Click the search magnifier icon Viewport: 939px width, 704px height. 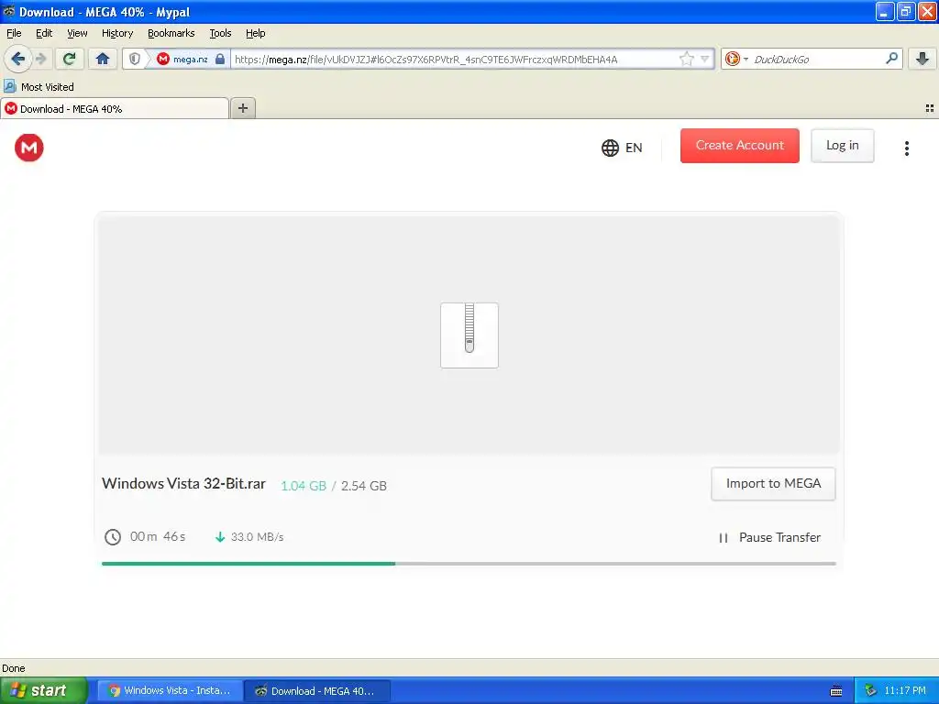pyautogui.click(x=891, y=59)
